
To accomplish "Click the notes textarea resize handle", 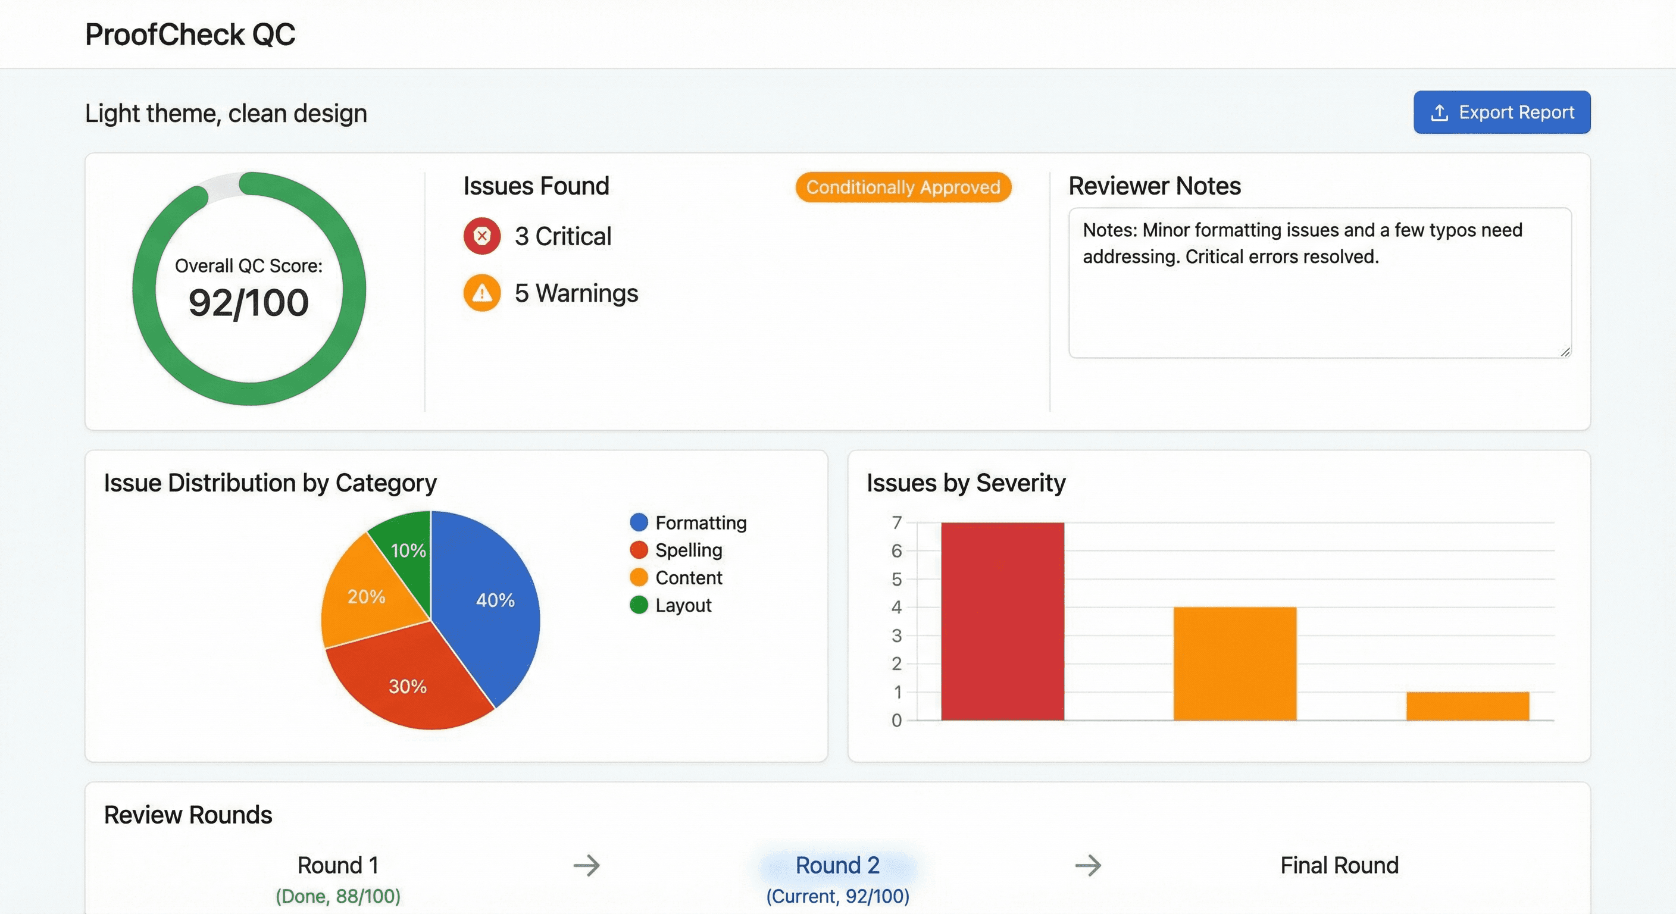I will pyautogui.click(x=1565, y=351).
